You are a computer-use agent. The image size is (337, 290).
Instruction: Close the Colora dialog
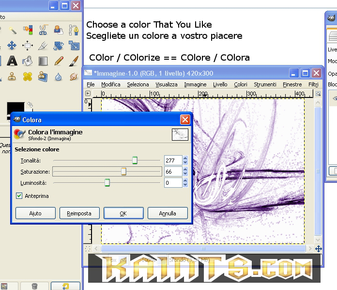pyautogui.click(x=185, y=120)
